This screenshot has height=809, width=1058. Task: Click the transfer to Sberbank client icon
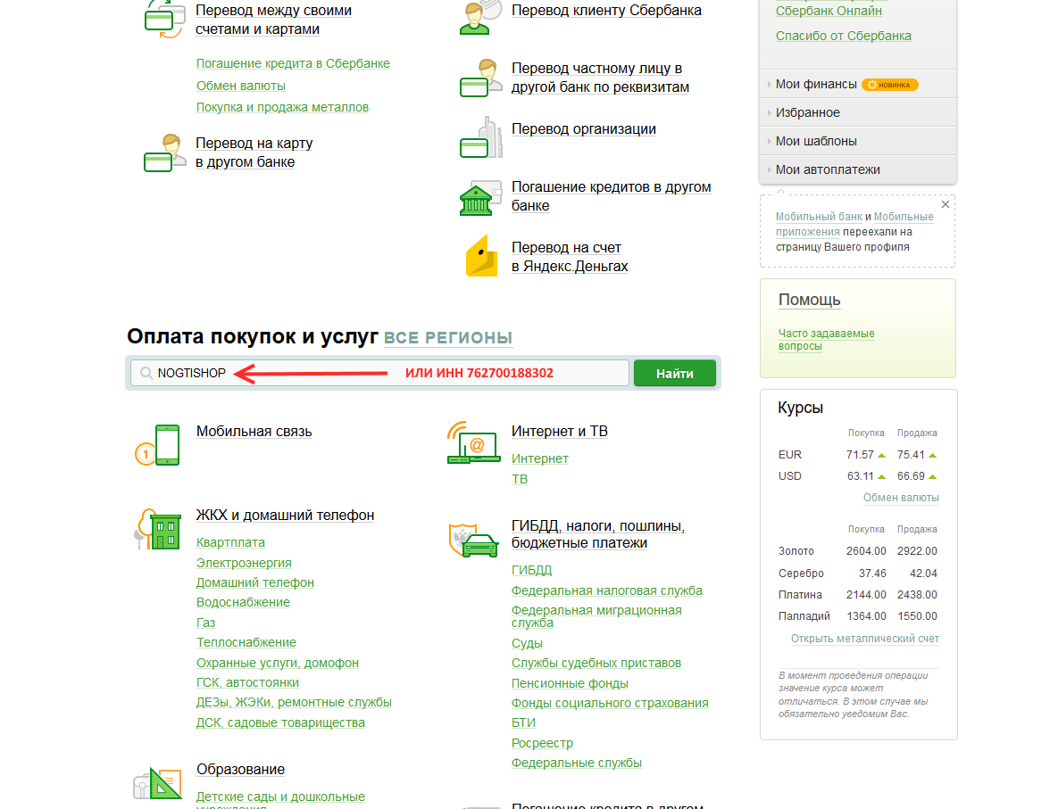click(x=480, y=17)
